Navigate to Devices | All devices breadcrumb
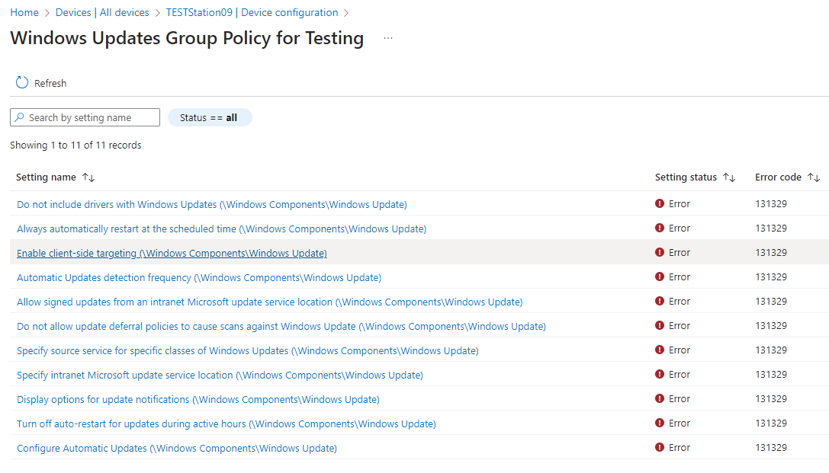Image resolution: width=829 pixels, height=473 pixels. (103, 12)
